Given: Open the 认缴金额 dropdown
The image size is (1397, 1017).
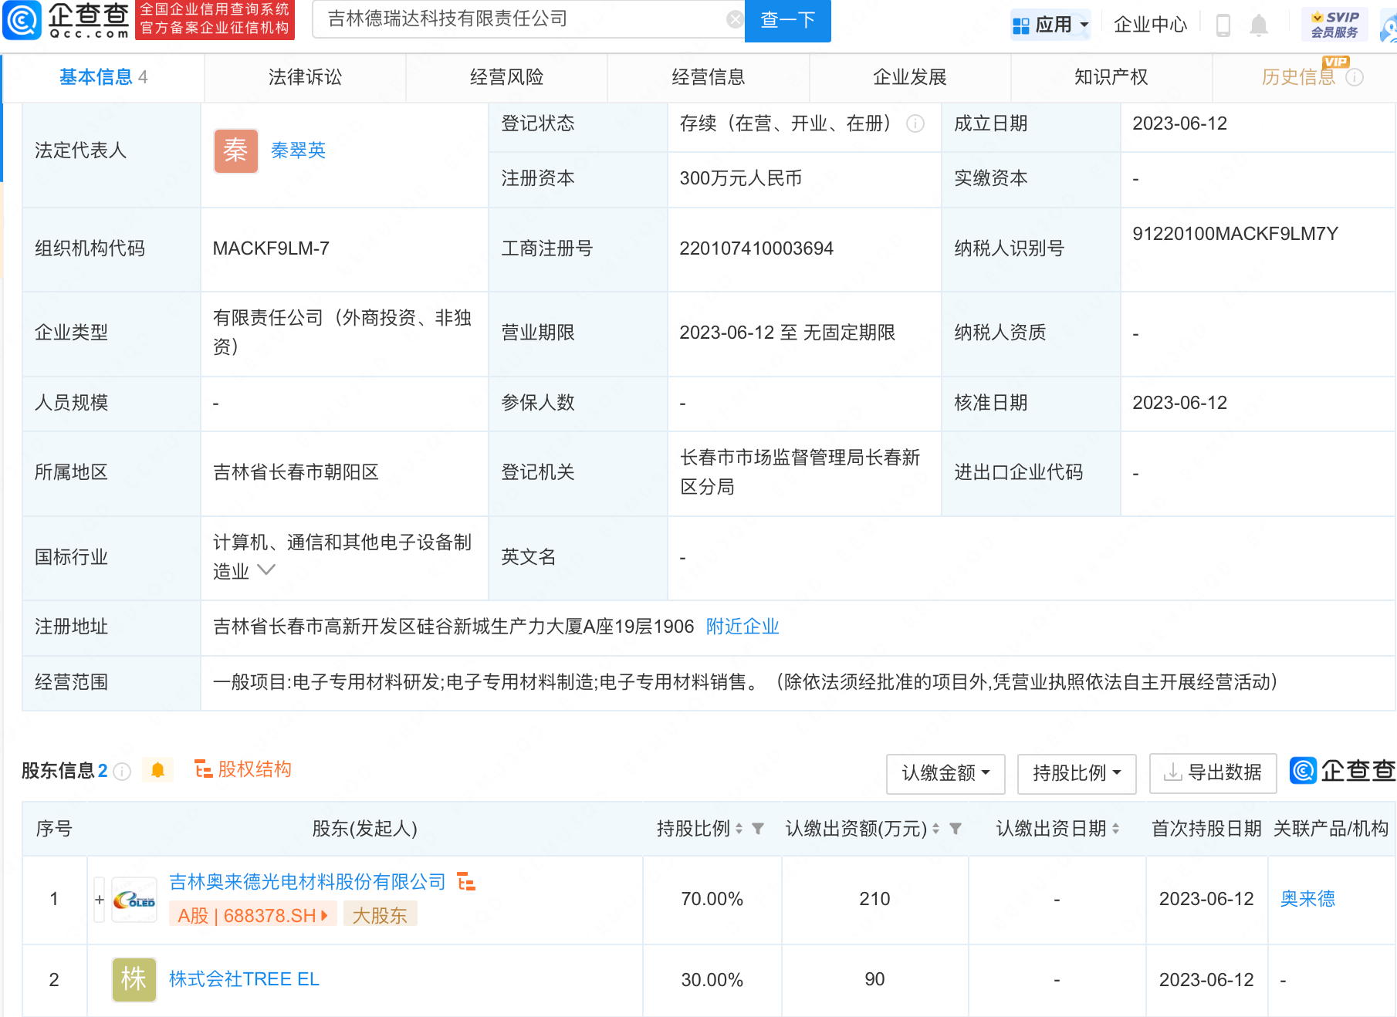Looking at the screenshot, I should [x=945, y=773].
